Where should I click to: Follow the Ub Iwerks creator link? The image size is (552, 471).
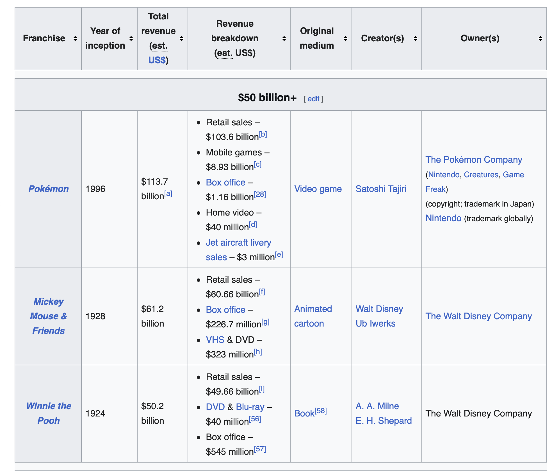pos(375,323)
